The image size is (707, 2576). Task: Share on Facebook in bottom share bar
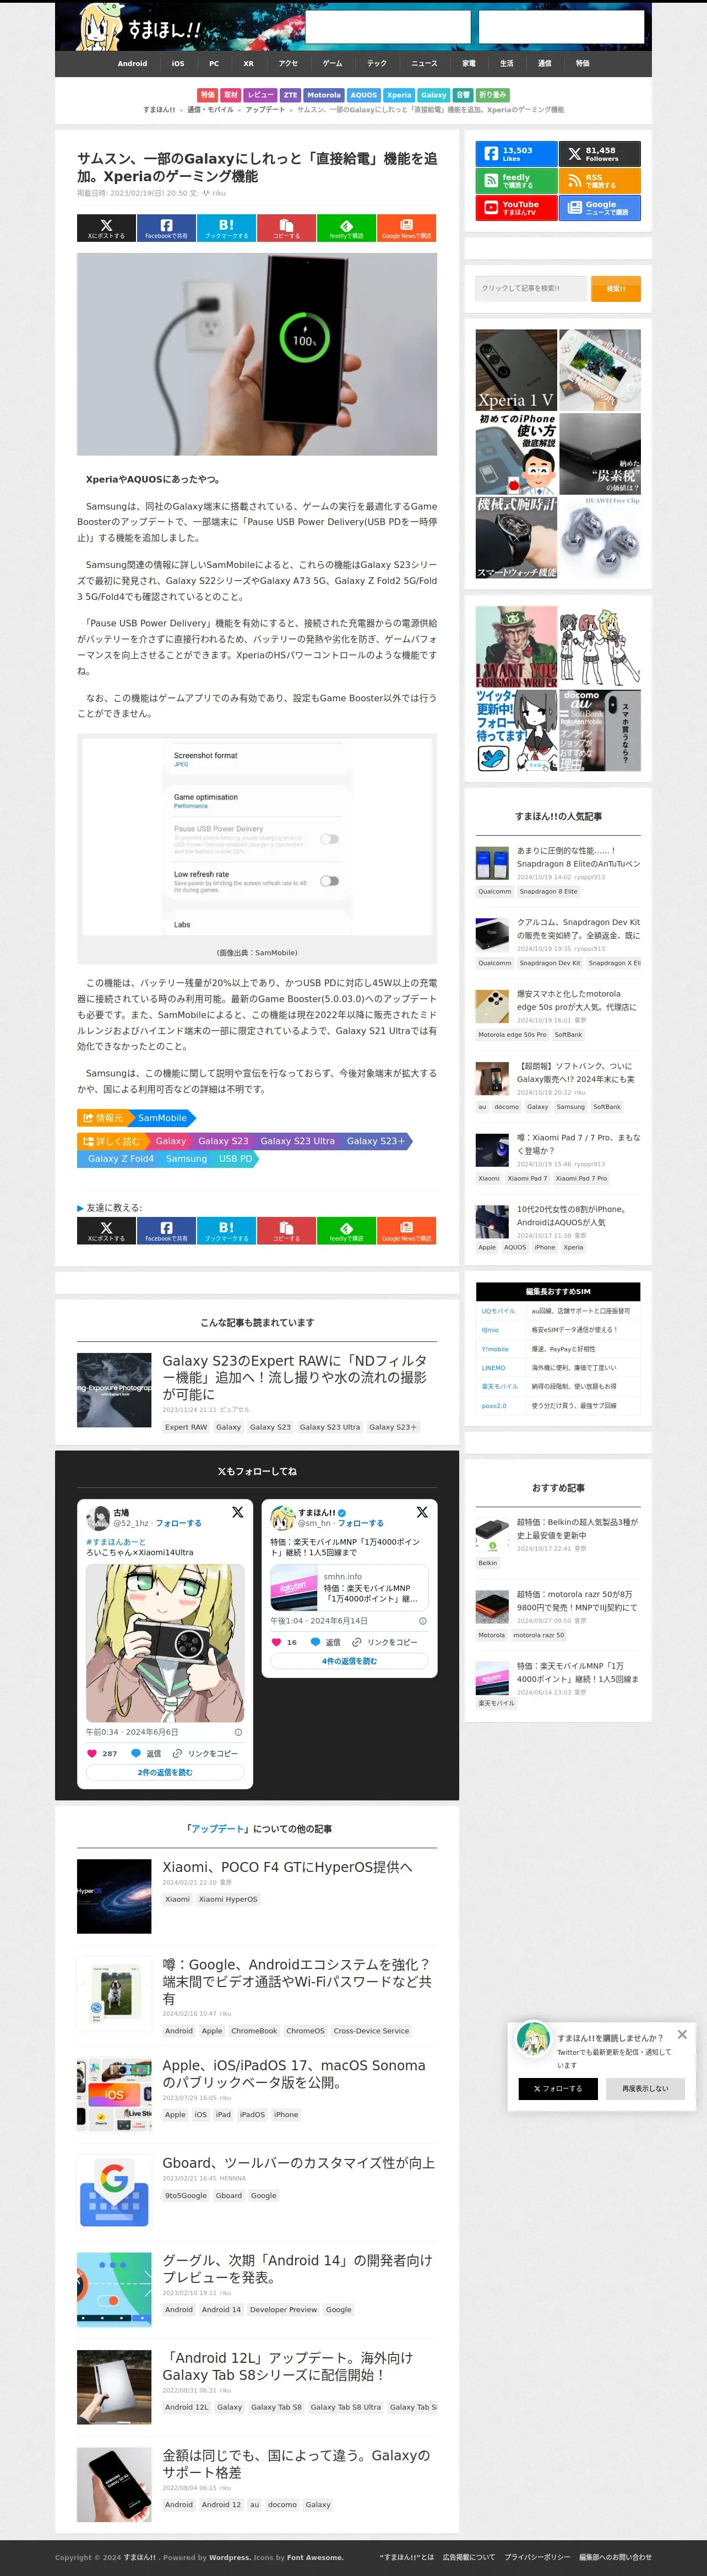tap(166, 1230)
